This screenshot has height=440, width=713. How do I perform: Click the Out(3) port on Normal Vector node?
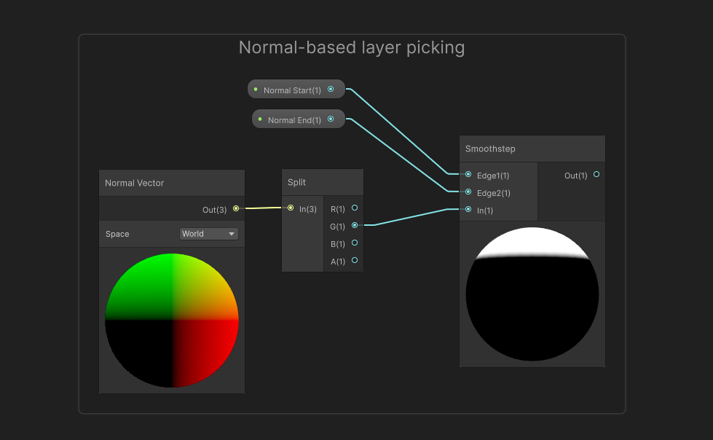click(235, 208)
